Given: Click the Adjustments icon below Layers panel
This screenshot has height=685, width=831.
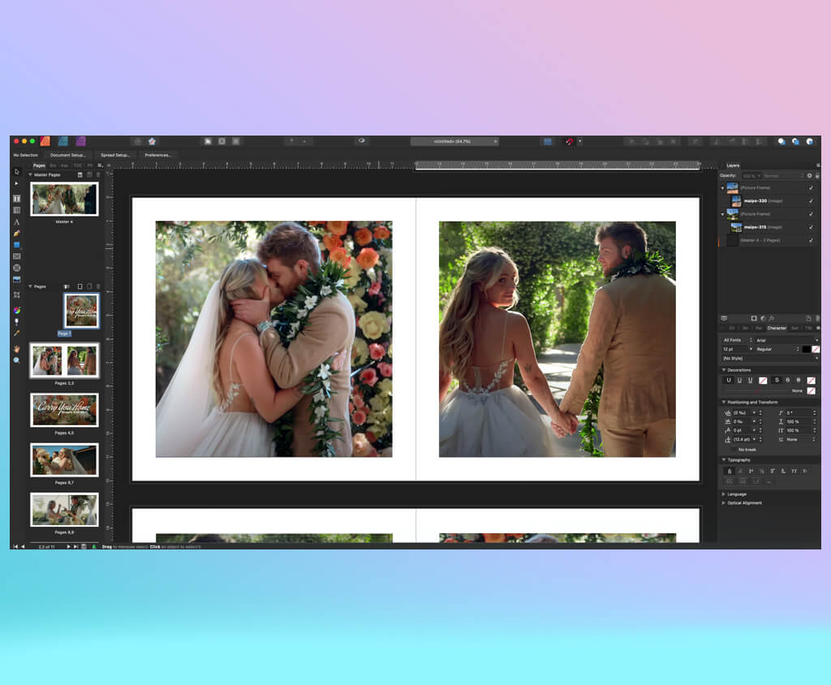Looking at the screenshot, I should [763, 319].
